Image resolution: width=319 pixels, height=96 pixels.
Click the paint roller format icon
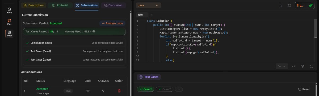[303, 66]
